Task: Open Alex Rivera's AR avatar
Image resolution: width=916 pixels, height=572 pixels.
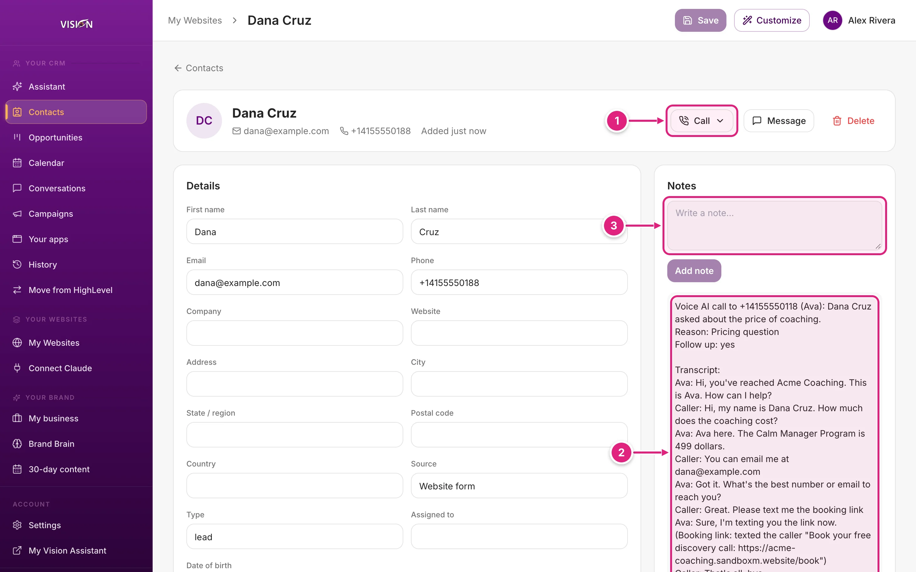Action: click(832, 20)
